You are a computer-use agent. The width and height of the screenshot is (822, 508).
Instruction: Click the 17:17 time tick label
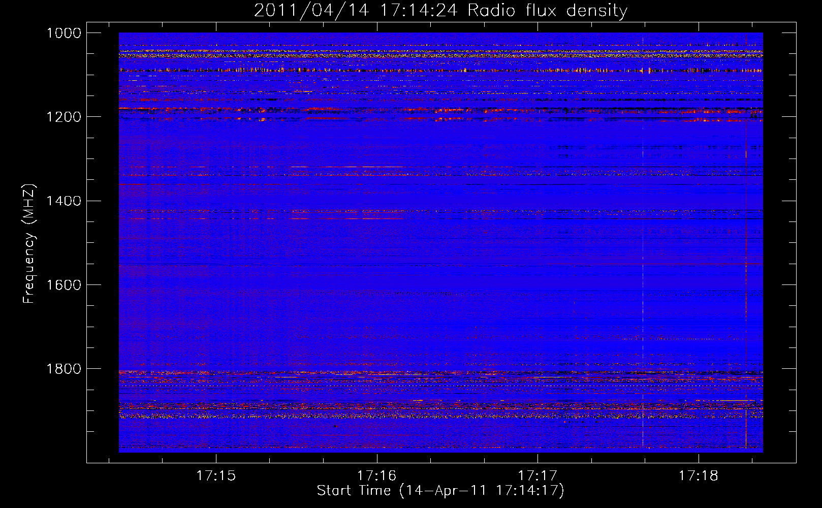pyautogui.click(x=538, y=475)
